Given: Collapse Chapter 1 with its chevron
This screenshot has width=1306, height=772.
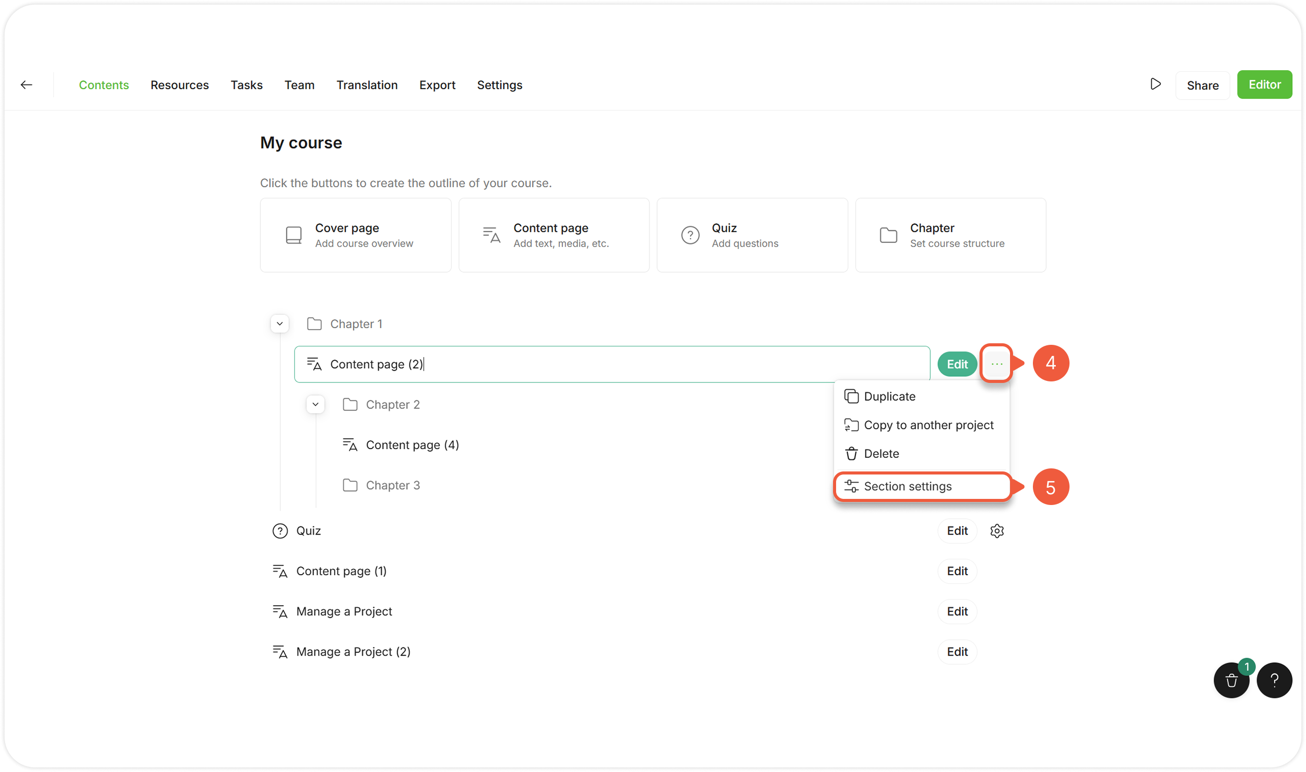Looking at the screenshot, I should click(280, 323).
